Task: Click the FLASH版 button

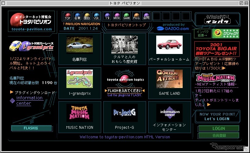Action: click(31, 128)
